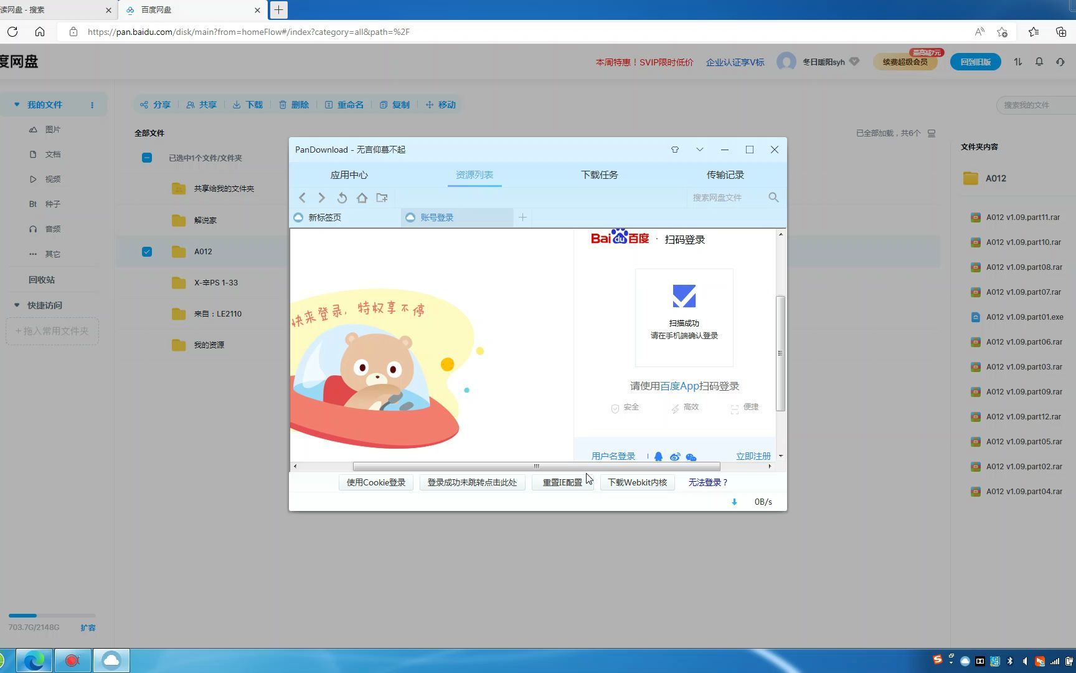Switch to 资源列表 tab
This screenshot has width=1076, height=673.
[x=474, y=175]
